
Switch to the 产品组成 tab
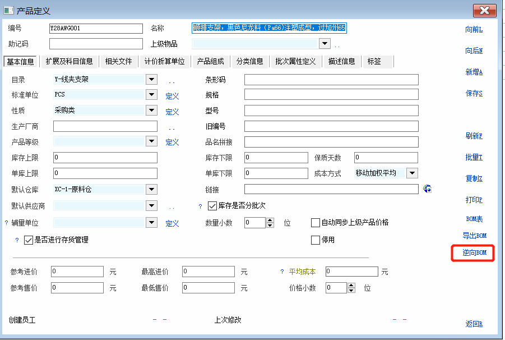tap(210, 62)
